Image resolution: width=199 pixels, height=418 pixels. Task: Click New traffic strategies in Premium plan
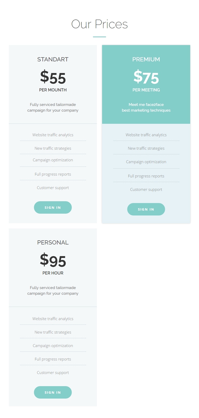click(x=146, y=148)
